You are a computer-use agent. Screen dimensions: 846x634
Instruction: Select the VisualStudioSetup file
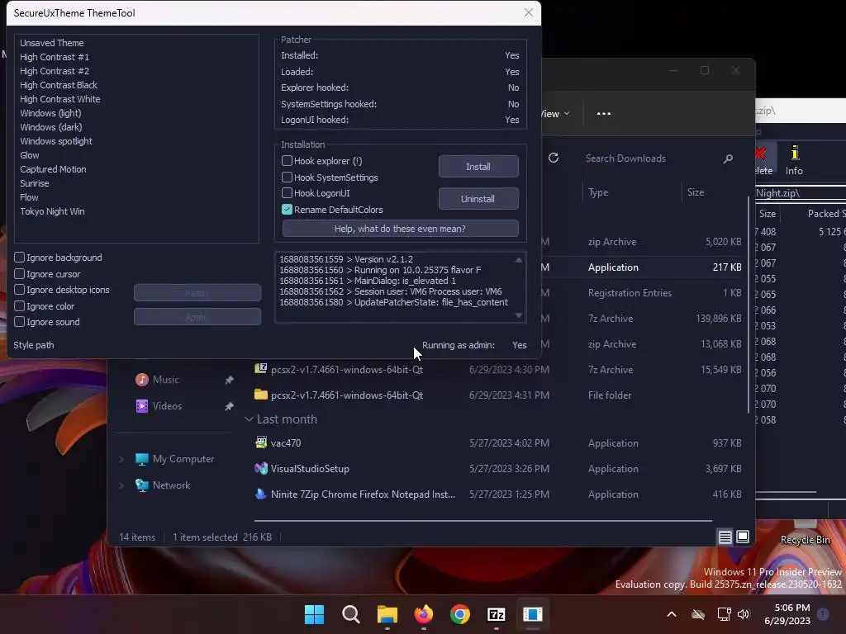click(497, 469)
